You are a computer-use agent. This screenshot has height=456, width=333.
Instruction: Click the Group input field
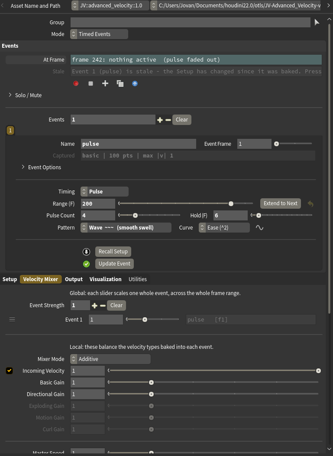tap(190, 23)
